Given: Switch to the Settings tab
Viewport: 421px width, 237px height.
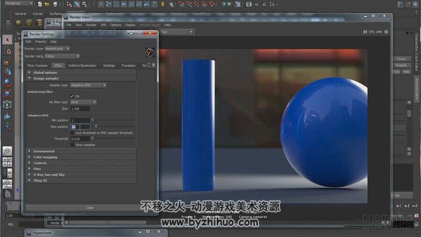Looking at the screenshot, I should point(109,66).
